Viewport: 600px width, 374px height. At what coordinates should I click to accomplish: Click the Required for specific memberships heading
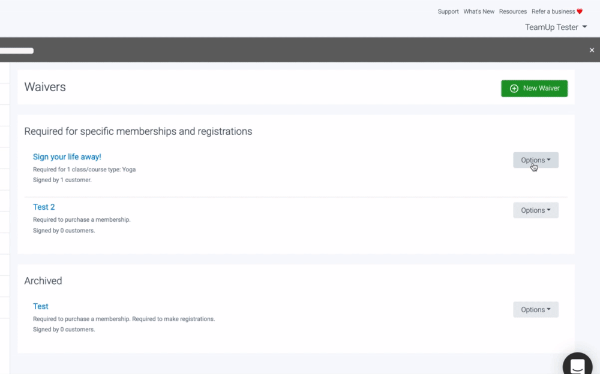[x=138, y=131]
